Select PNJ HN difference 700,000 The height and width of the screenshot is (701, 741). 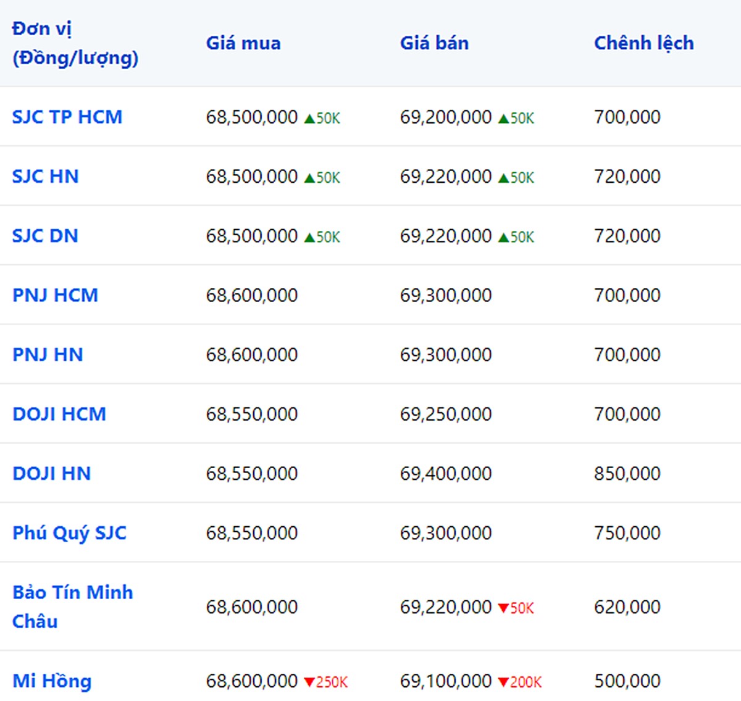coord(627,354)
